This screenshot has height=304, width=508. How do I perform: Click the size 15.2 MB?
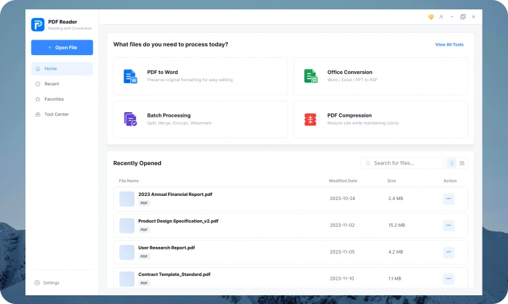(x=397, y=225)
